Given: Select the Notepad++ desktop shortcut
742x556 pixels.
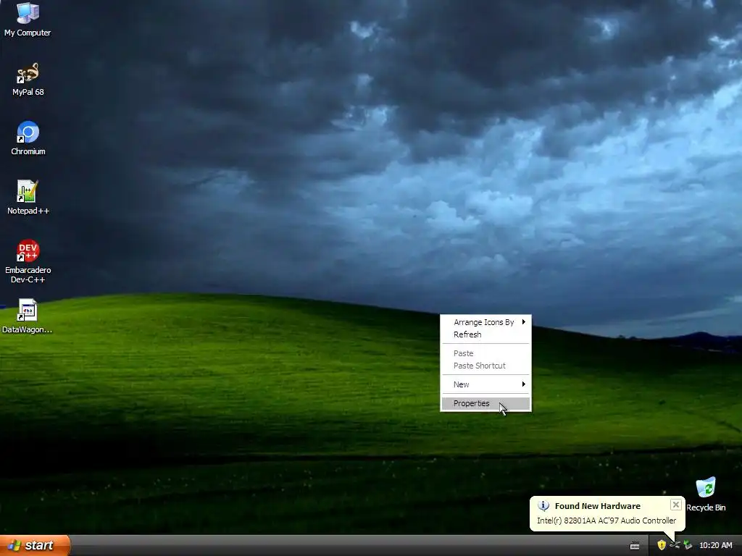Looking at the screenshot, I should (28, 198).
